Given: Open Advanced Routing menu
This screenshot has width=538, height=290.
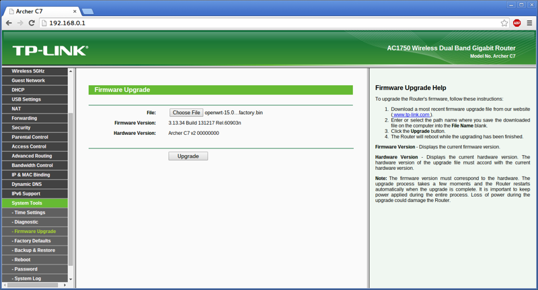Looking at the screenshot, I should 35,156.
